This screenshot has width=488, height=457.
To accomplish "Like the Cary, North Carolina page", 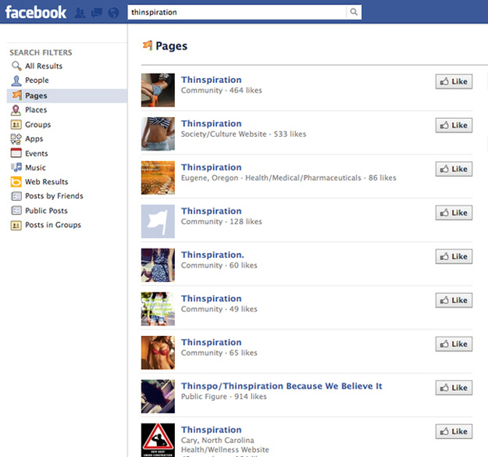I will tap(454, 431).
